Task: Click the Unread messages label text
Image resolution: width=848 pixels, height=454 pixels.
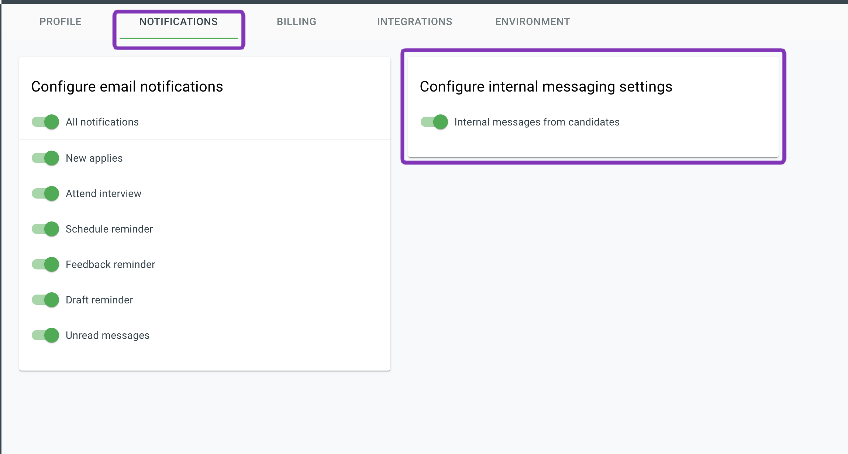Action: [107, 336]
